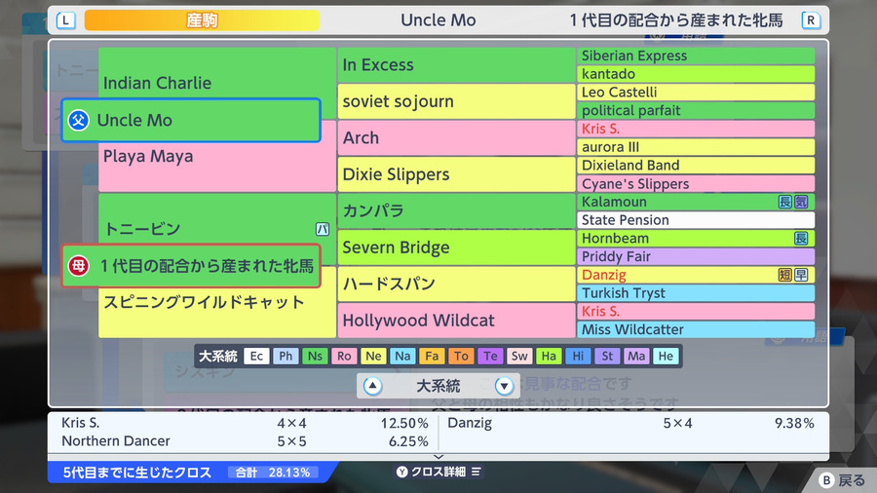Click the R shoulder button icon
Viewport: 877px width, 493px height.
point(811,20)
